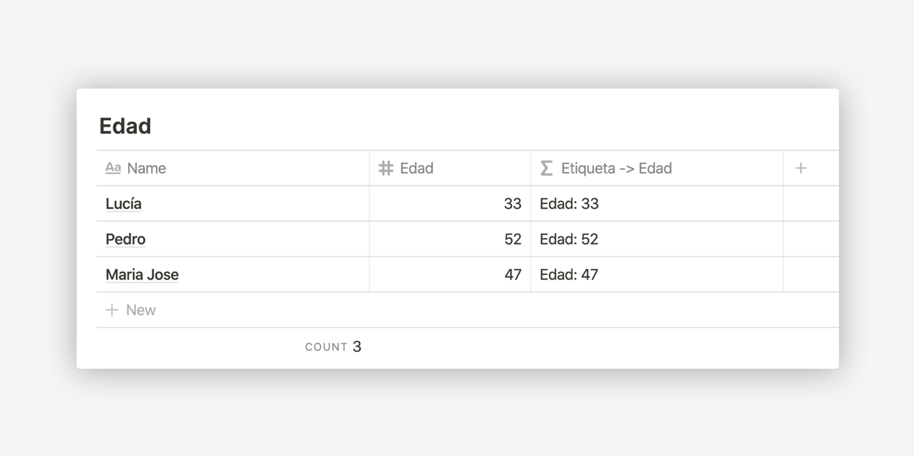
Task: Open the Lucía page
Action: click(123, 204)
